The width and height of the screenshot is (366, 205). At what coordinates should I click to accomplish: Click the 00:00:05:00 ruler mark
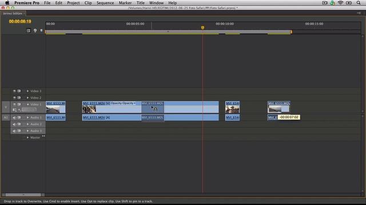pos(135,24)
